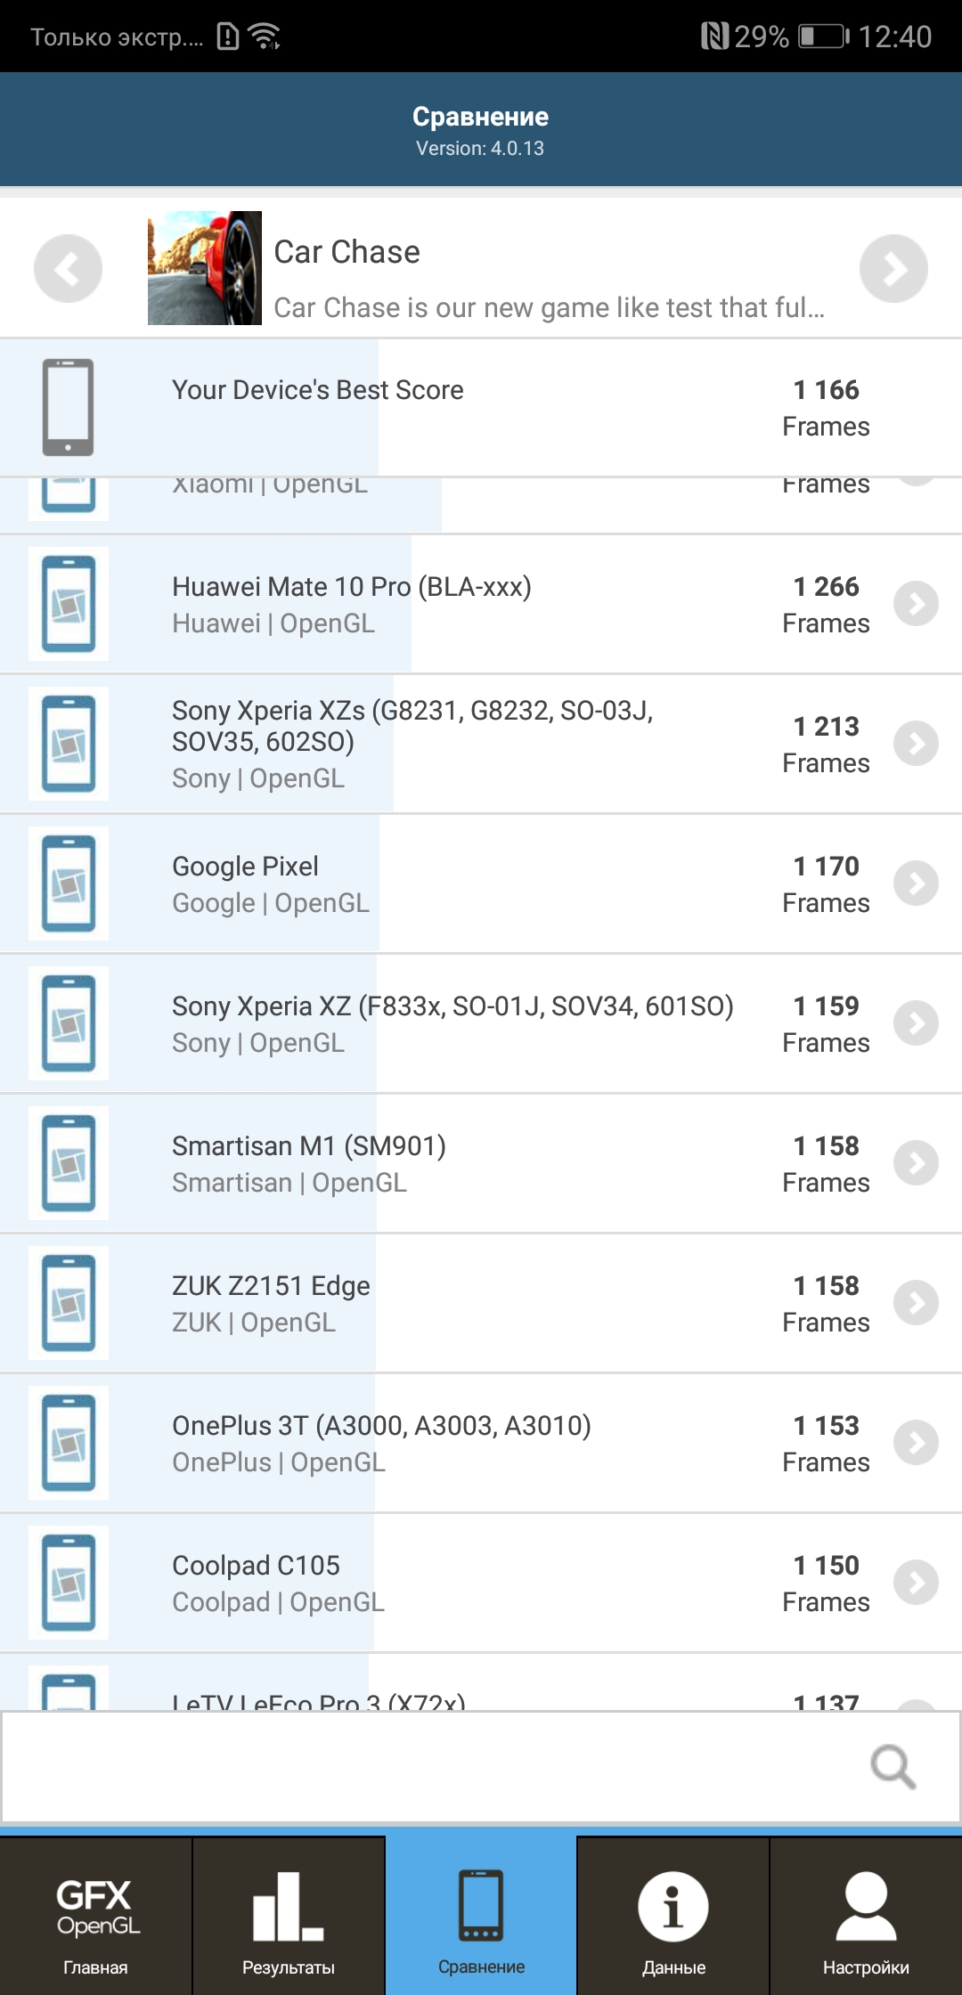Tap OnePlus | OpenGL vendor label
Image resolution: width=962 pixels, height=1995 pixels.
279,1462
